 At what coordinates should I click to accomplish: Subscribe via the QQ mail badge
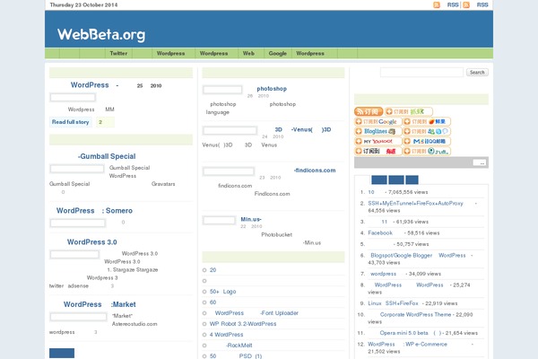(427, 141)
